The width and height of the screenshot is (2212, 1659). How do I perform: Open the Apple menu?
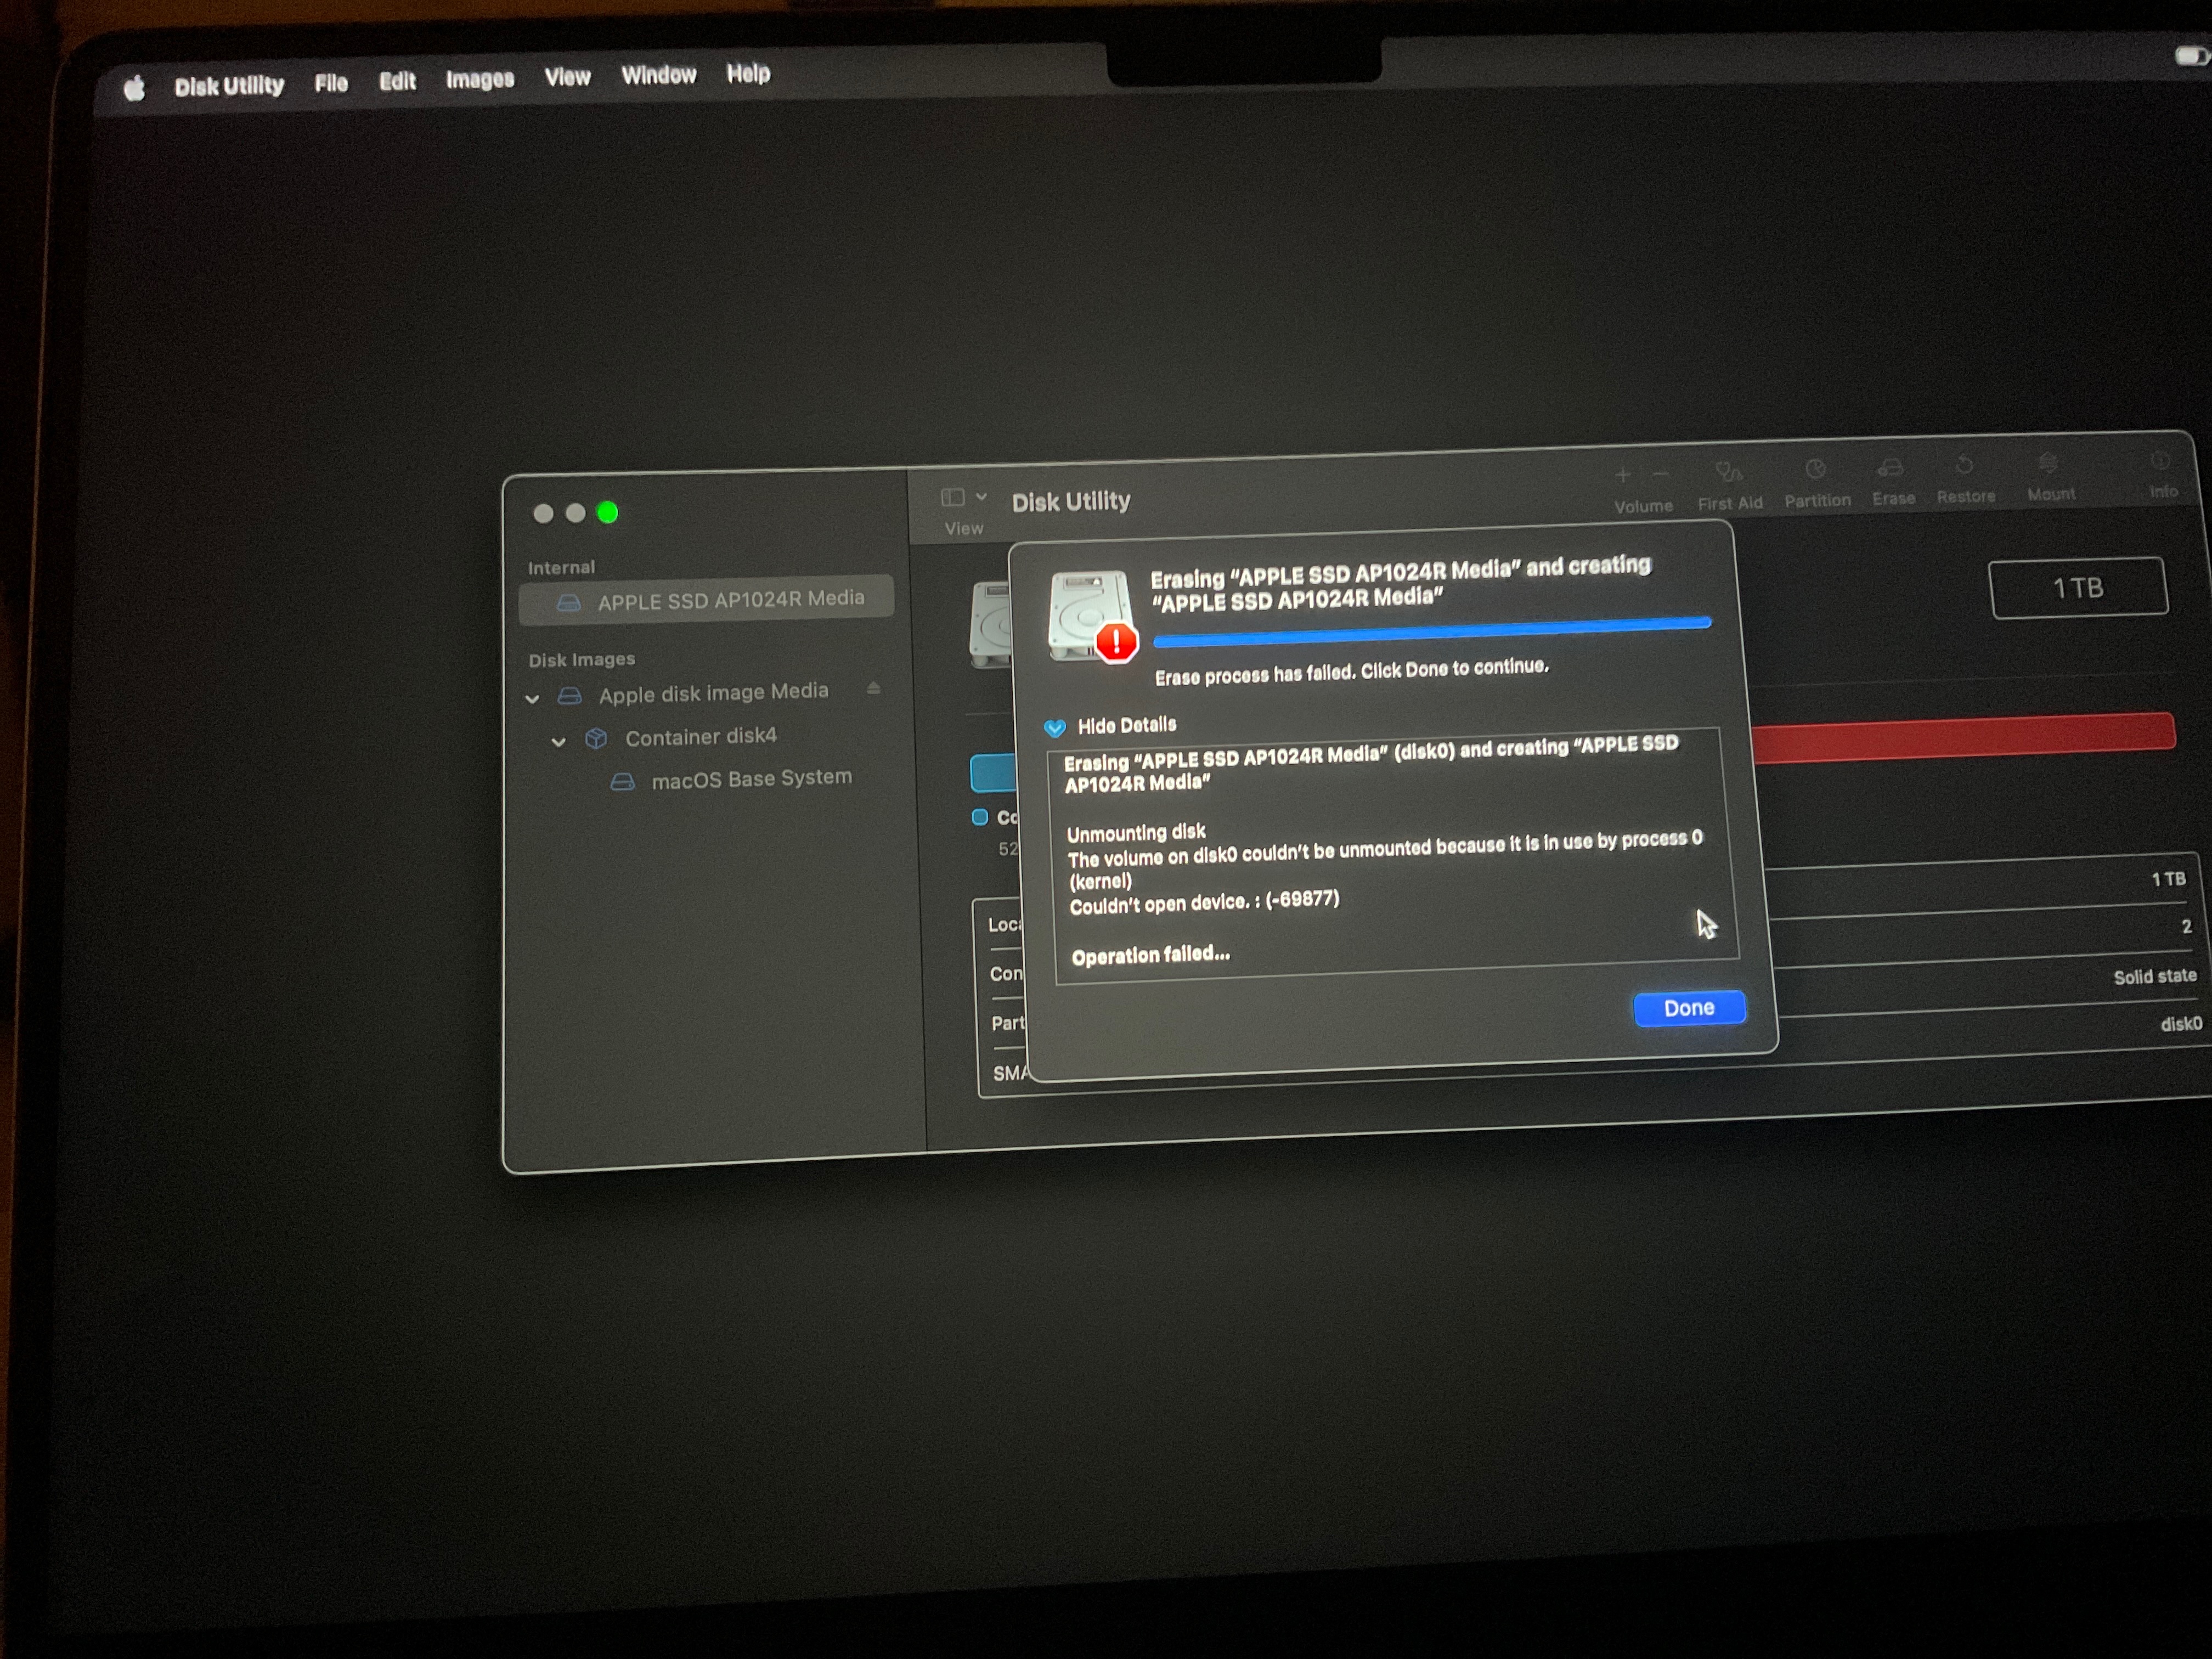134,89
